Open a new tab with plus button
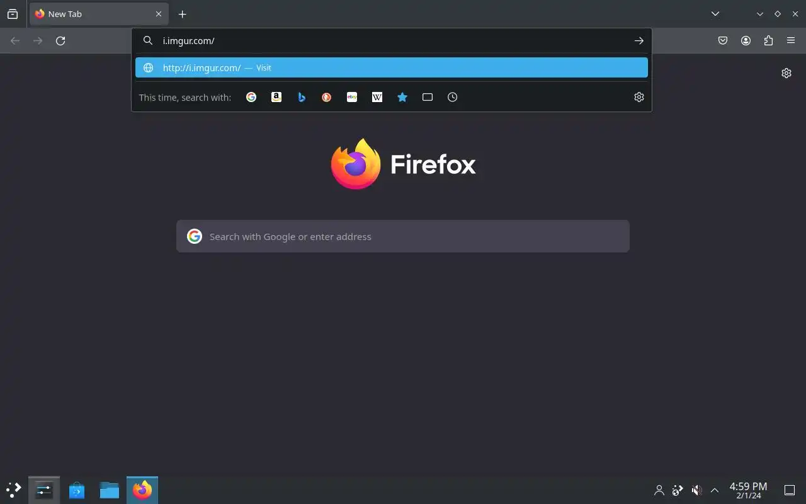 pos(182,14)
